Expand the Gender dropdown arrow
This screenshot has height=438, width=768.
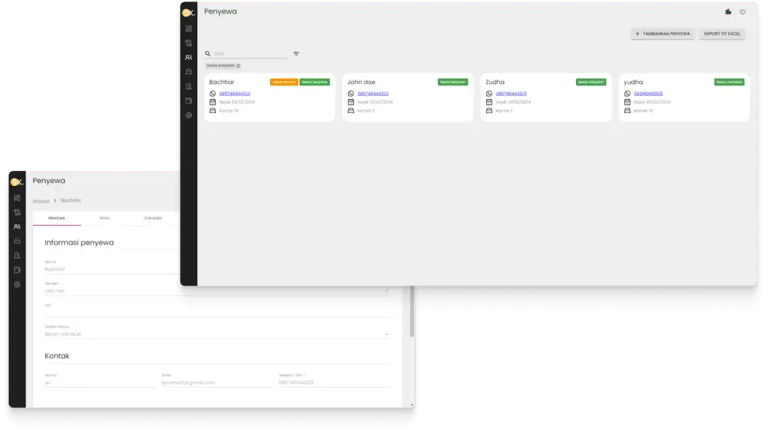point(387,290)
